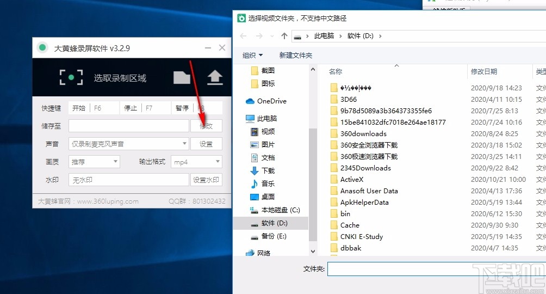Select 备份 (E:) drive
Screen dimensions: 546x294
point(269,236)
